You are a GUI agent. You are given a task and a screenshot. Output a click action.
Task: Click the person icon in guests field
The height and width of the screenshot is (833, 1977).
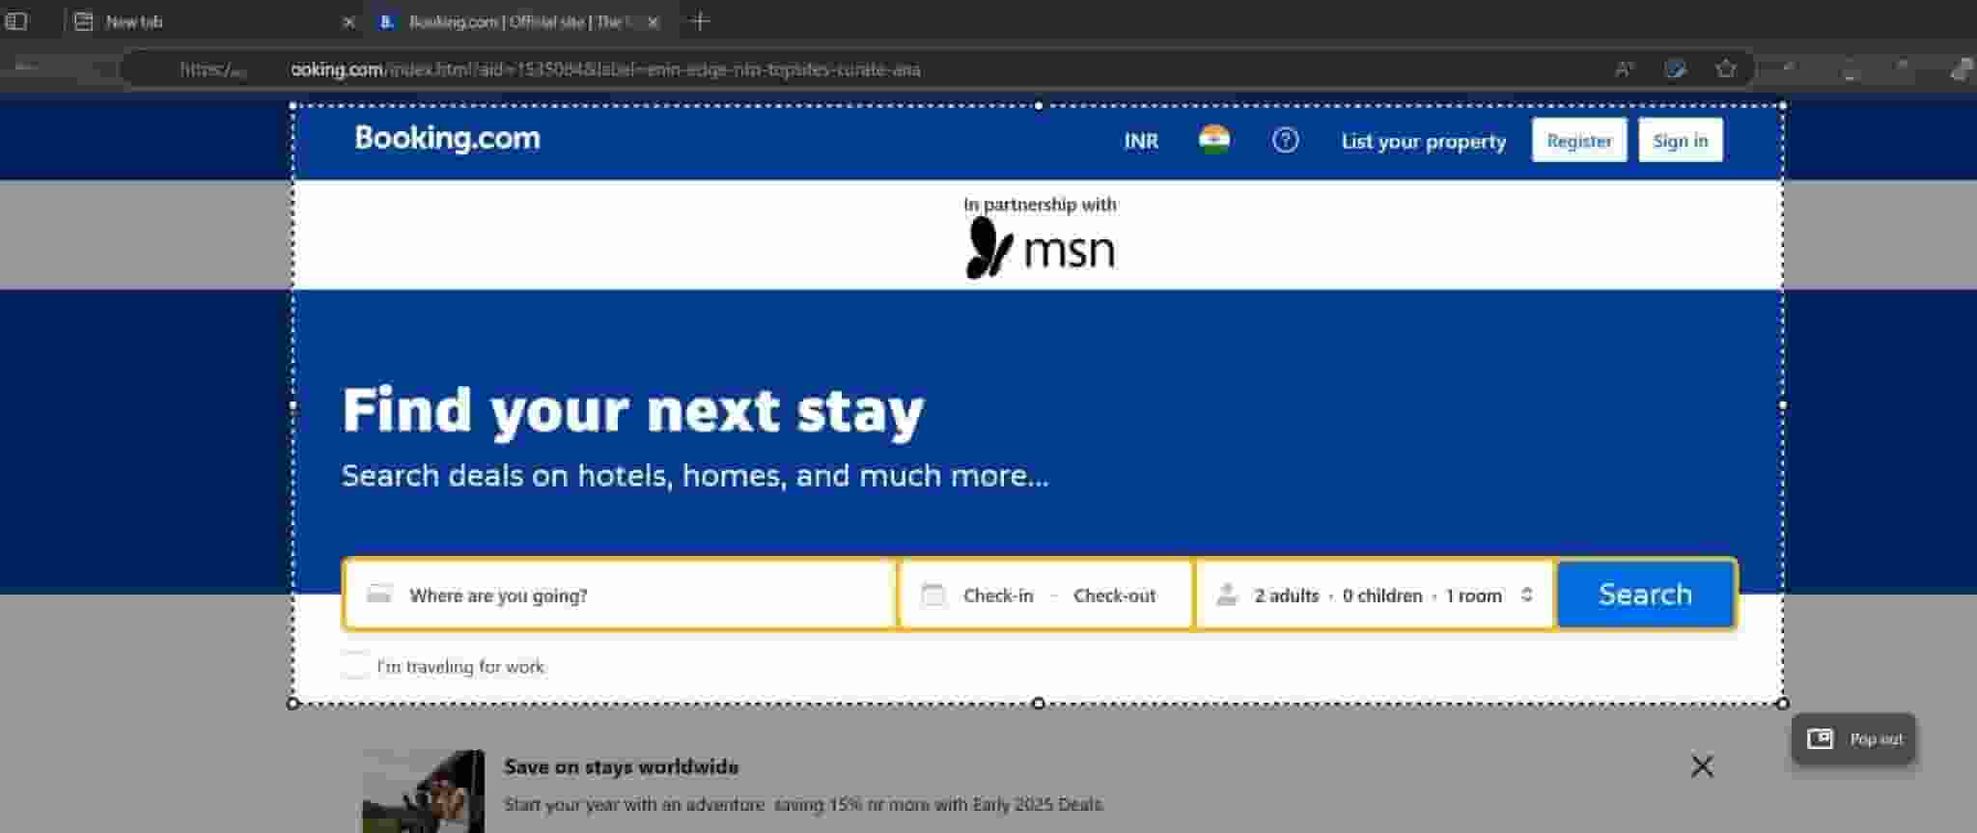tap(1227, 595)
